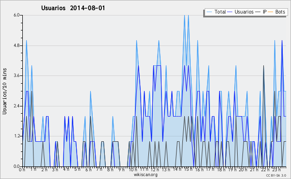Click the '18 h' x-axis label

pyautogui.click(x=221, y=170)
